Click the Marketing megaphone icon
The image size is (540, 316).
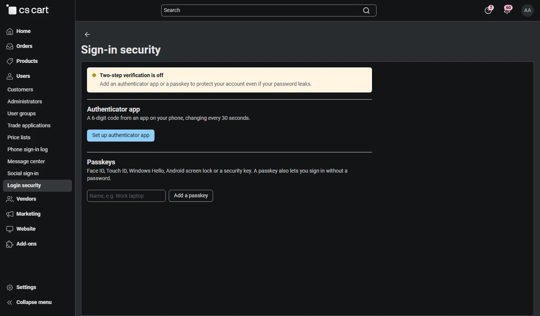(10, 214)
